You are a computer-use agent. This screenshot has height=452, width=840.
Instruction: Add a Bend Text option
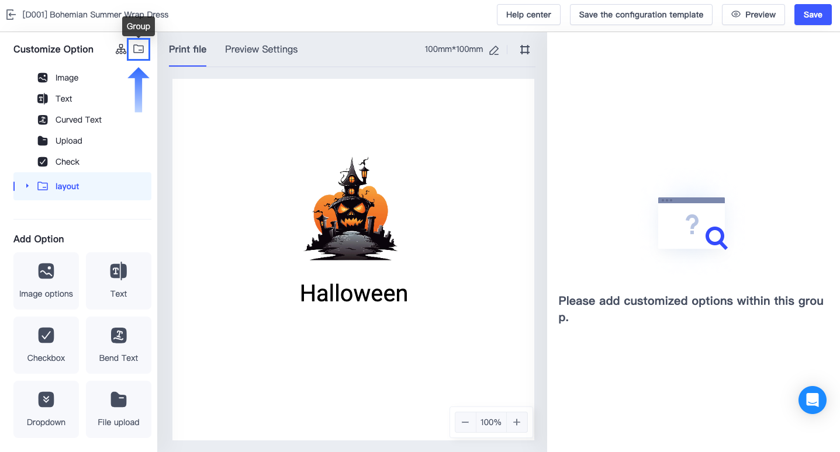click(x=118, y=345)
